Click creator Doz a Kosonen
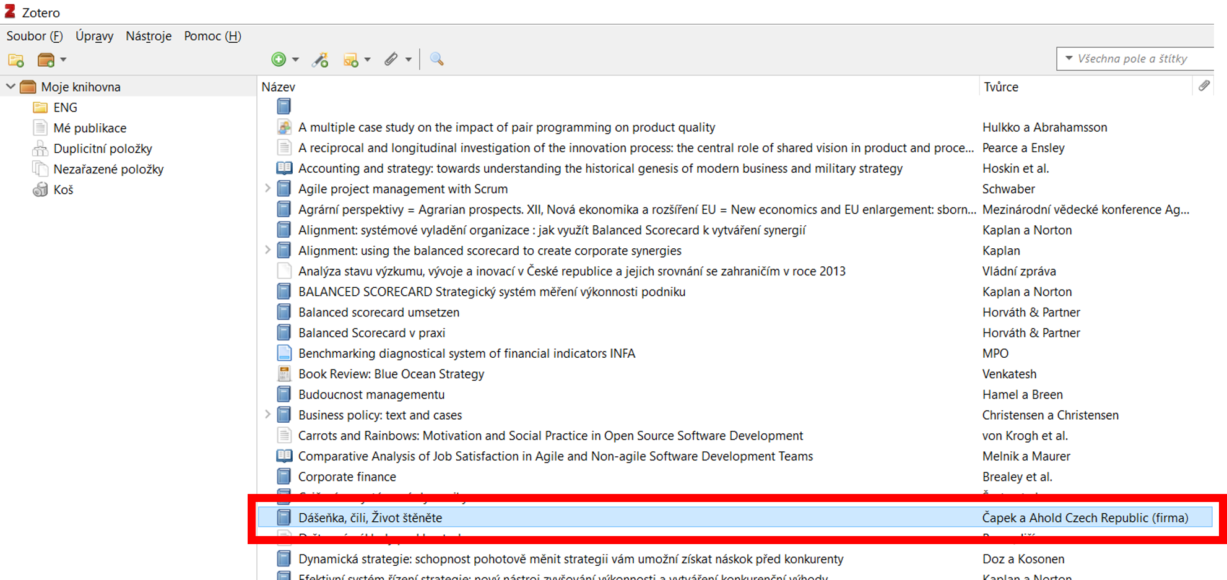This screenshot has width=1227, height=580. 1023,559
